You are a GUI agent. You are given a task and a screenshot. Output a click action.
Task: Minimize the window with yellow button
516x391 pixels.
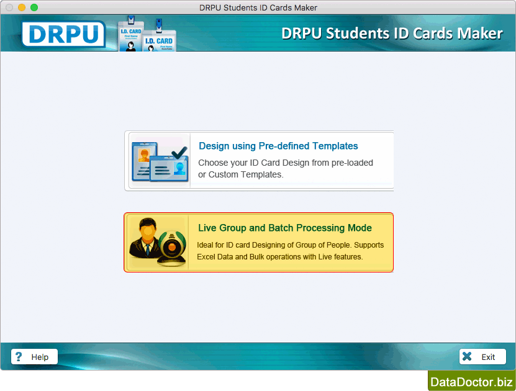coord(22,7)
